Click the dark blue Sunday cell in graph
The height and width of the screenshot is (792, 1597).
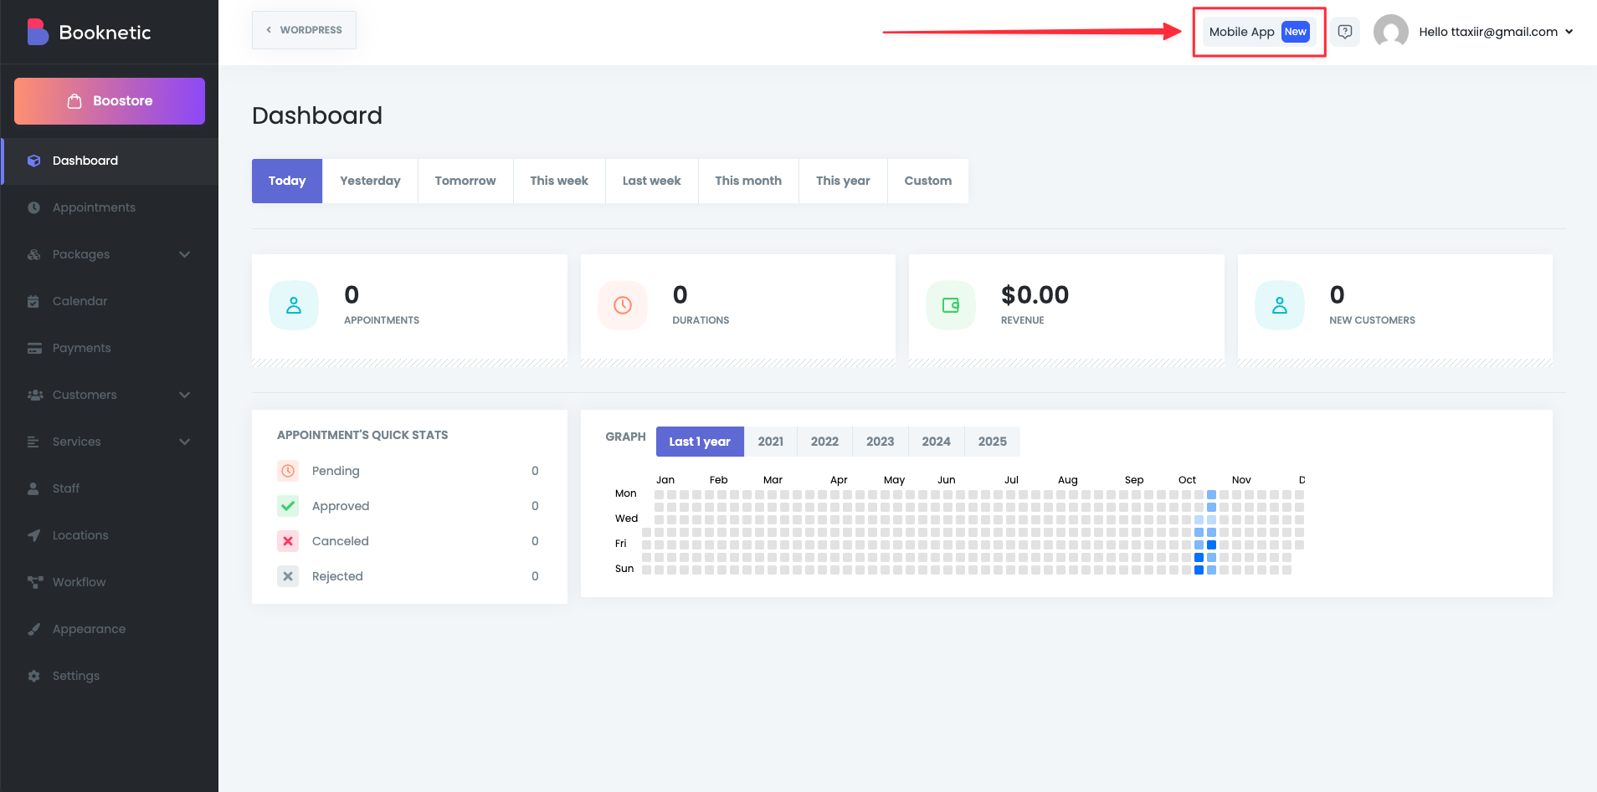pos(1199,570)
